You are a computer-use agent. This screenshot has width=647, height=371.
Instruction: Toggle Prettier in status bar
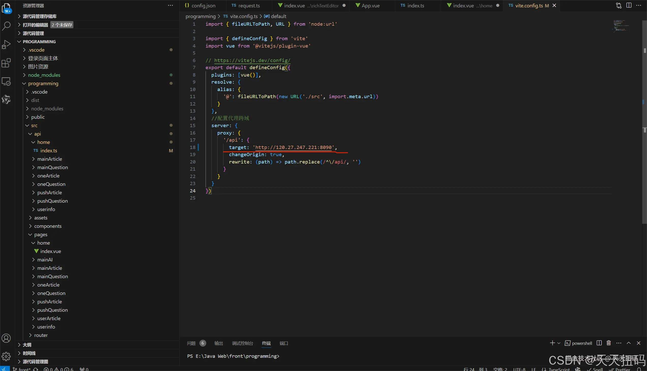(620, 369)
